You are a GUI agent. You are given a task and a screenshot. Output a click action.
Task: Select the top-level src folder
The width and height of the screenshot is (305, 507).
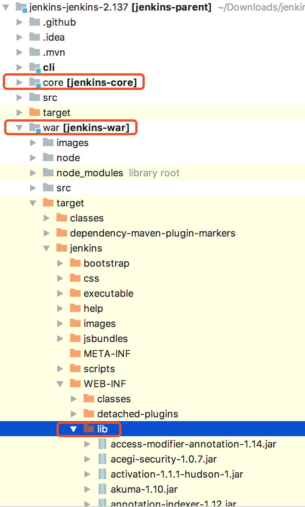click(x=50, y=98)
